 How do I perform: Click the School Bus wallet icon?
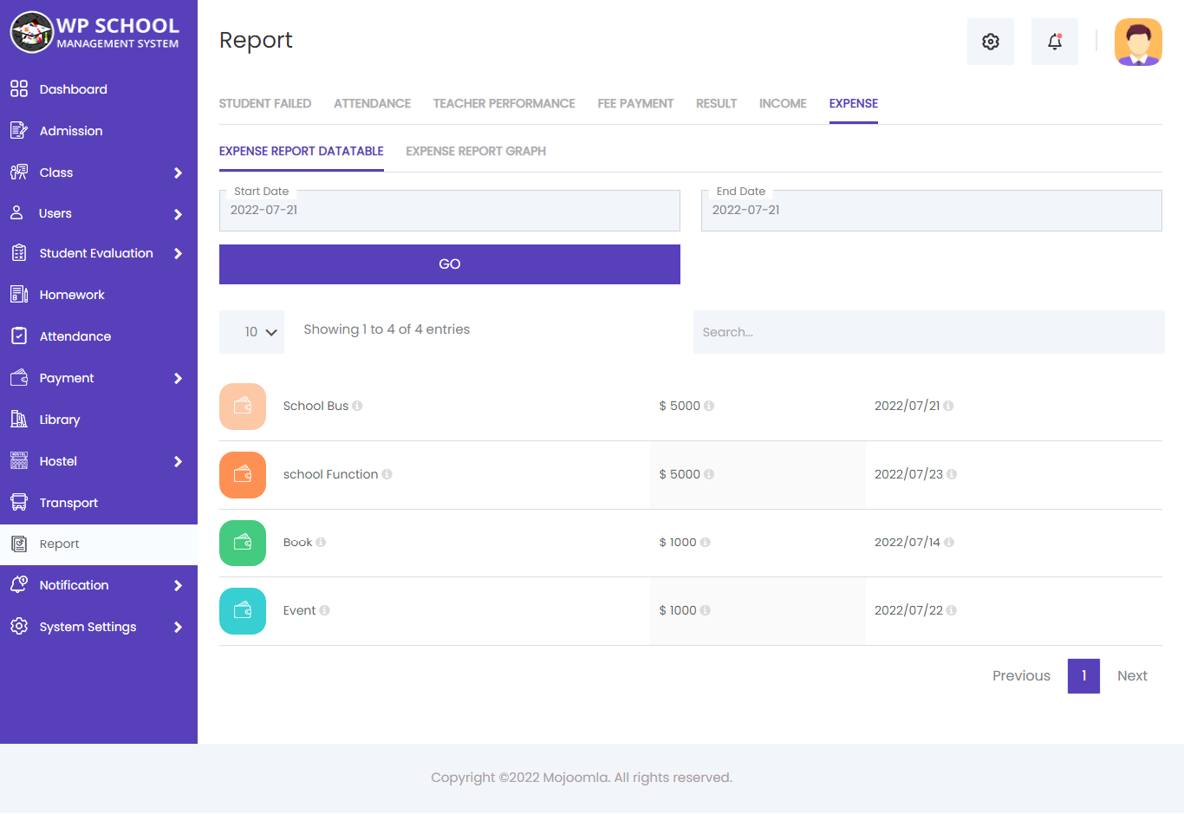(x=243, y=407)
